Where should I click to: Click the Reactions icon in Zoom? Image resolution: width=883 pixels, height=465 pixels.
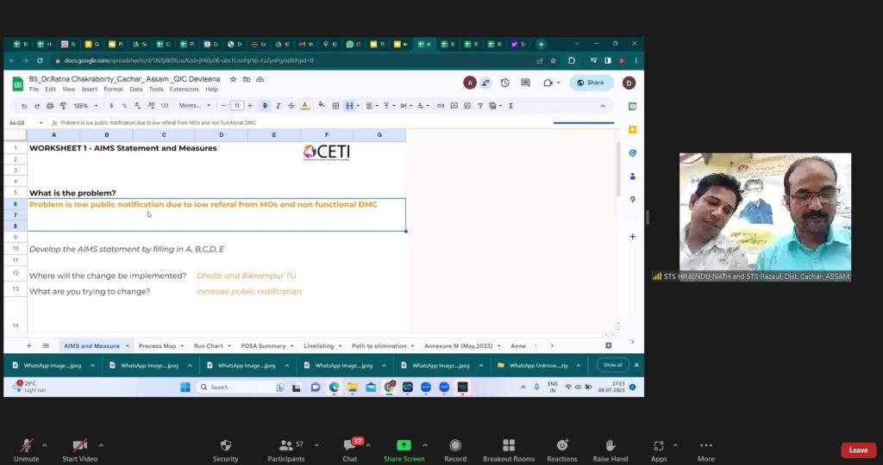click(x=561, y=445)
